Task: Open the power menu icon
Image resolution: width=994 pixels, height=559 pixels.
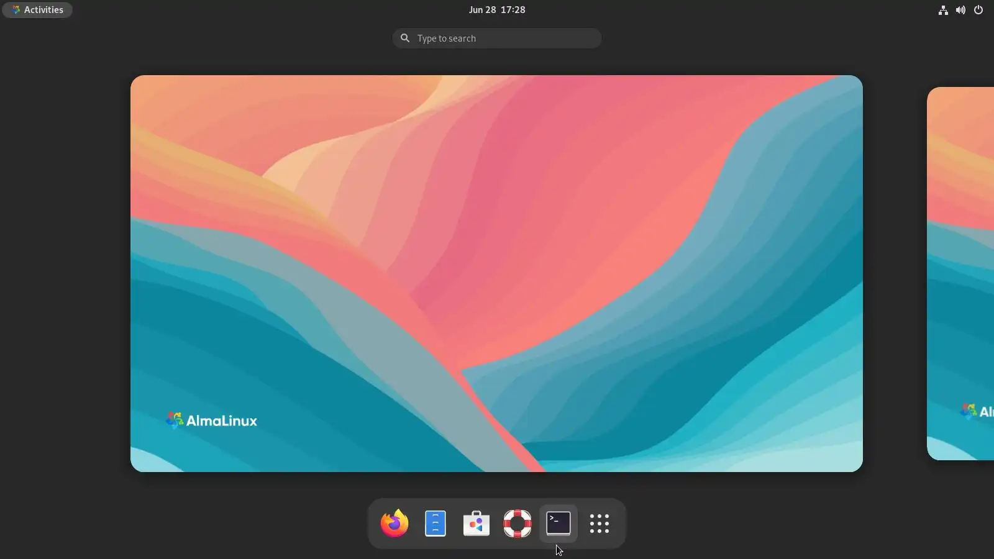Action: (978, 10)
